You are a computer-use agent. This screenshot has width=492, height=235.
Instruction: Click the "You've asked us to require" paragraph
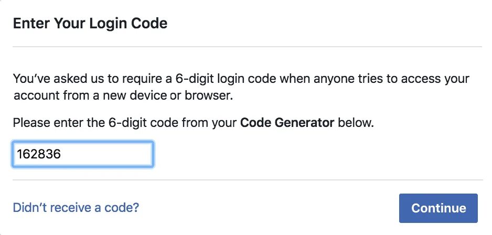[241, 87]
